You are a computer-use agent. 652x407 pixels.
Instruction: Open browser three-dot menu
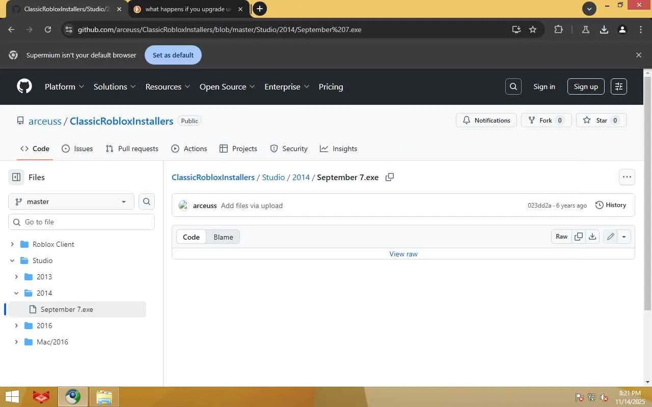[x=641, y=30]
